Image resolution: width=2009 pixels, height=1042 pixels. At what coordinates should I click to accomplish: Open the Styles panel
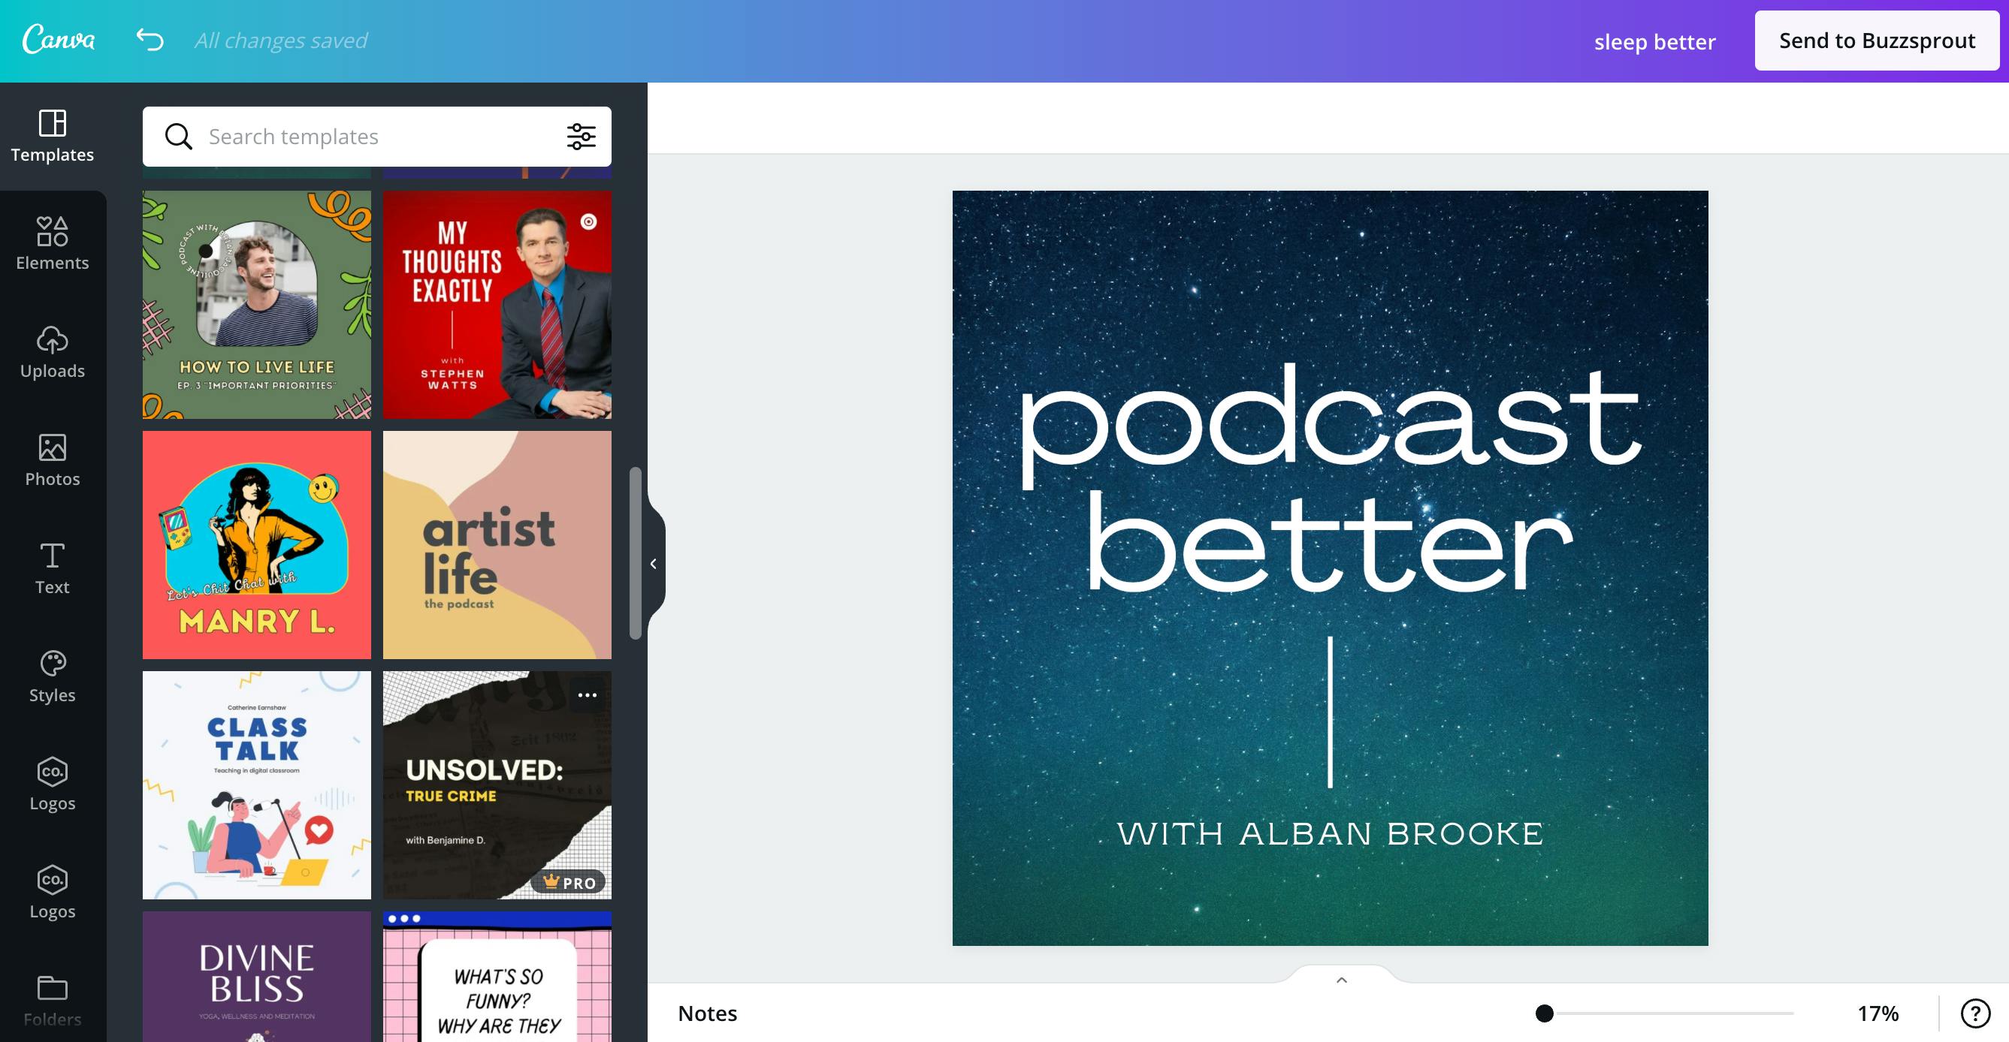coord(53,676)
